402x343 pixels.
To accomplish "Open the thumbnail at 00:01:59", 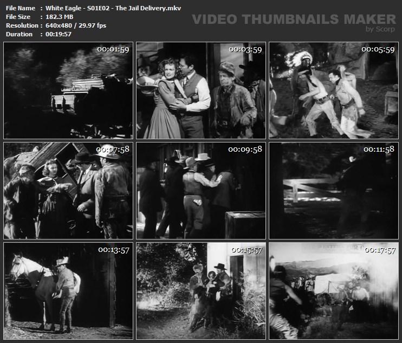I will click(68, 90).
